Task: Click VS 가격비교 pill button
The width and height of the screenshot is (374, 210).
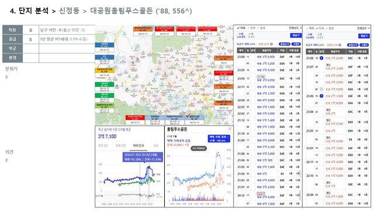Action: [199, 148]
